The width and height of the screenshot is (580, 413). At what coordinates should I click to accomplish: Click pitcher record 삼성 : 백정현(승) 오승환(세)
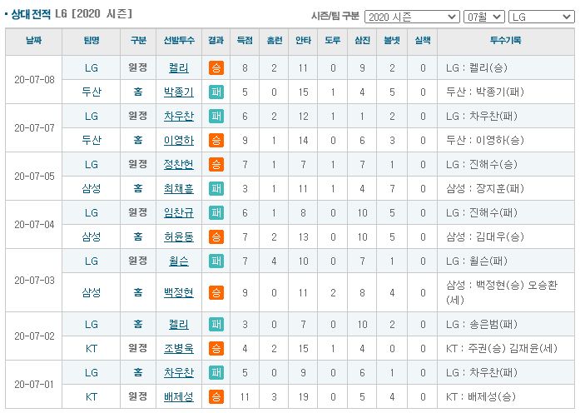click(502, 292)
